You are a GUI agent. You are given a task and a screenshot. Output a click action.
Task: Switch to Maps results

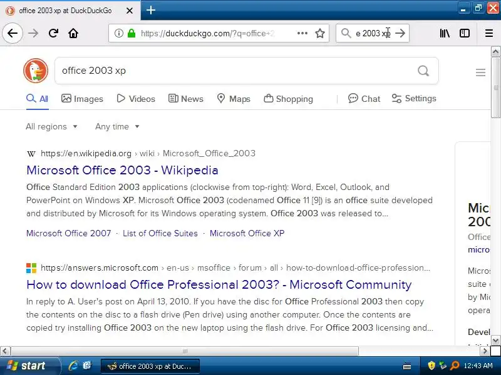[x=234, y=99]
